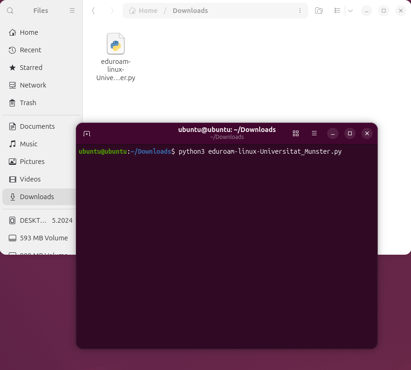
Task: Open 593 MB Volume in sidebar
Action: pyautogui.click(x=39, y=238)
